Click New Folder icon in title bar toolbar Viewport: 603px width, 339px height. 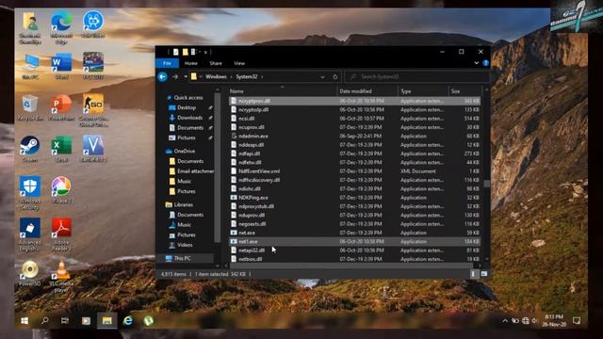(185, 52)
